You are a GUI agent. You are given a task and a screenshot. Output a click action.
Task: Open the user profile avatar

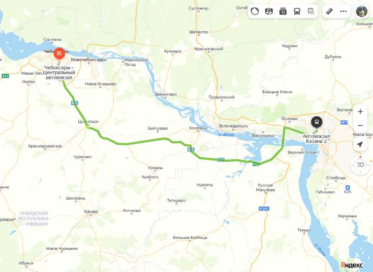pyautogui.click(x=362, y=11)
